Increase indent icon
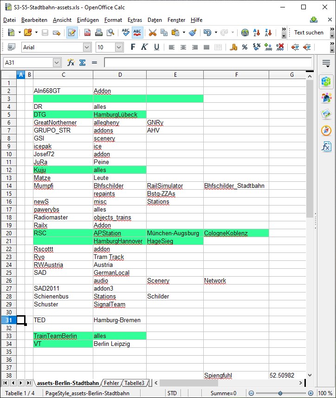This screenshot has width=336, height=398. pos(307,47)
